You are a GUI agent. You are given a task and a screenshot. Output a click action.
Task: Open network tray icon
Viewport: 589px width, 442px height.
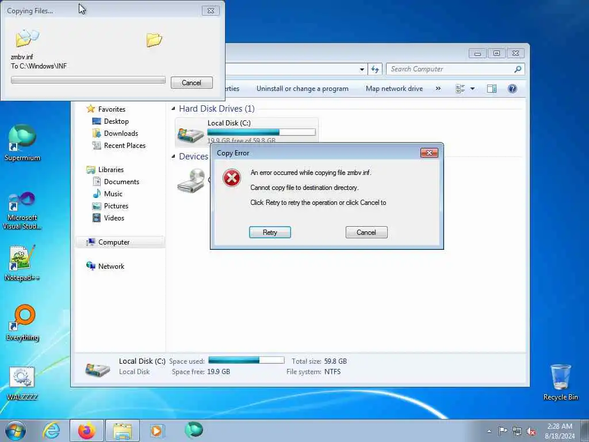click(517, 431)
